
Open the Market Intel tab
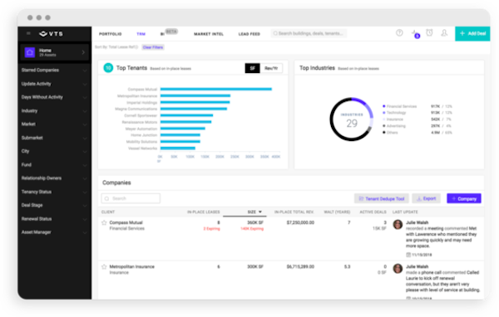[x=209, y=34]
